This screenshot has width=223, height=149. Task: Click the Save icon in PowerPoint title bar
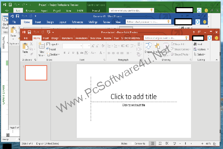(29, 32)
